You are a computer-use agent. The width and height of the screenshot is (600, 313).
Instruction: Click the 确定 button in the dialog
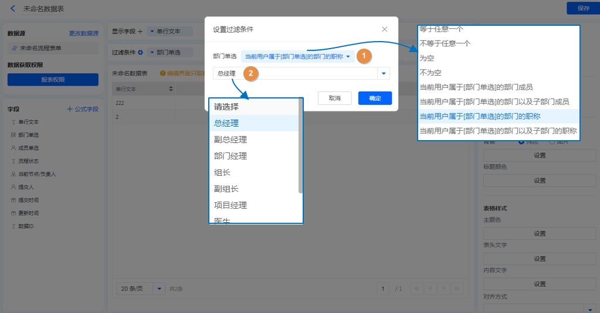(375, 98)
